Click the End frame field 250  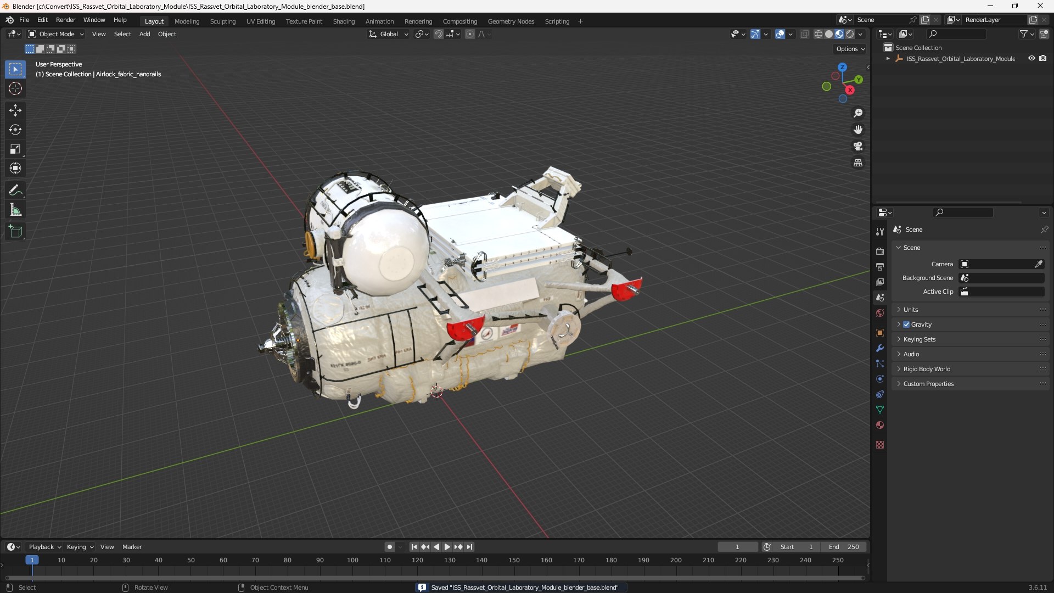(844, 547)
